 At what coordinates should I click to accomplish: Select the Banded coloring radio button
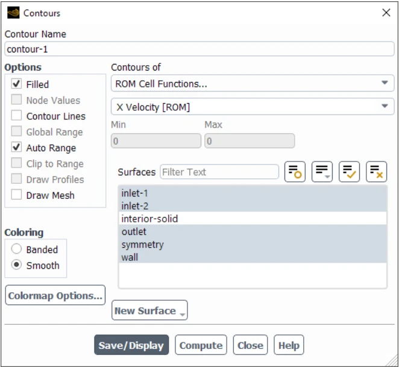tap(17, 249)
